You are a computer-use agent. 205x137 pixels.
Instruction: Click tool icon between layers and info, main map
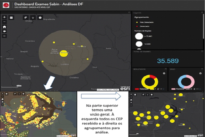[x=33, y=17]
